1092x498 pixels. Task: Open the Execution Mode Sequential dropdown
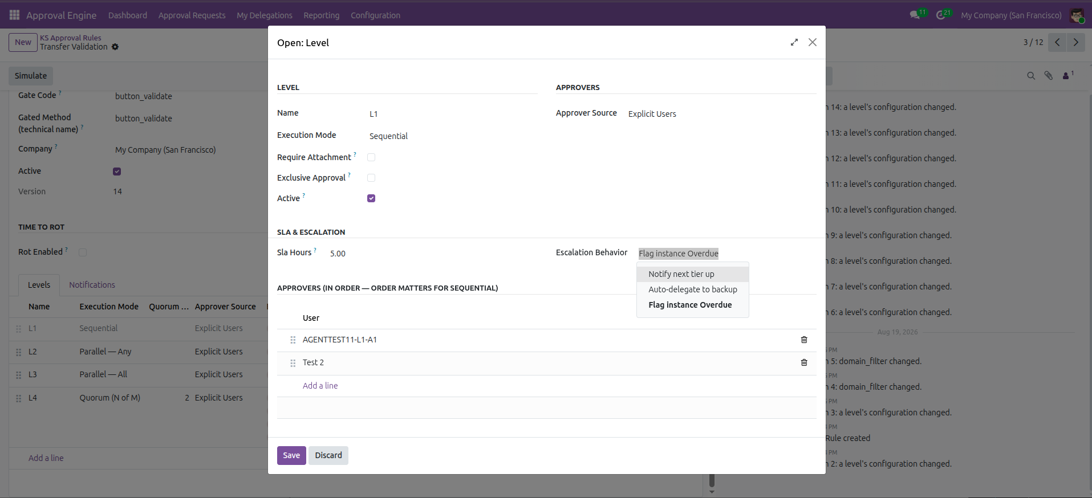pos(453,136)
